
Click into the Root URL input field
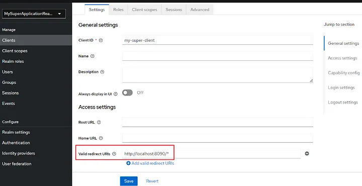(x=218, y=122)
